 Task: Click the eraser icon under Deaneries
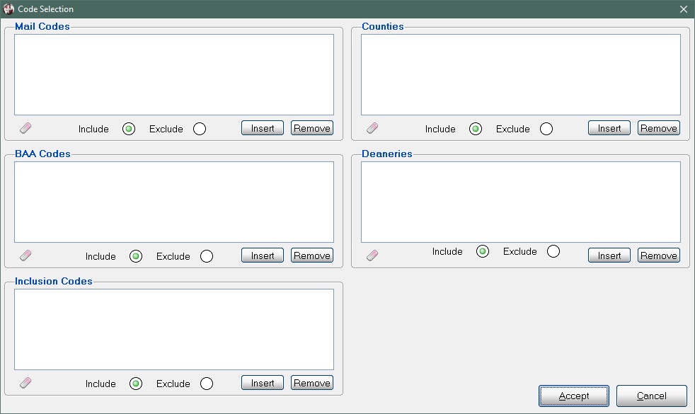coord(372,255)
